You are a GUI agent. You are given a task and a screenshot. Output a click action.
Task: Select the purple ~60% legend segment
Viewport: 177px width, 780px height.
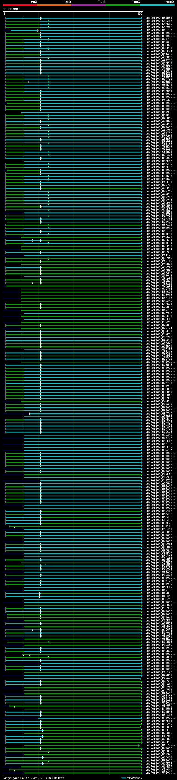[88, 5]
